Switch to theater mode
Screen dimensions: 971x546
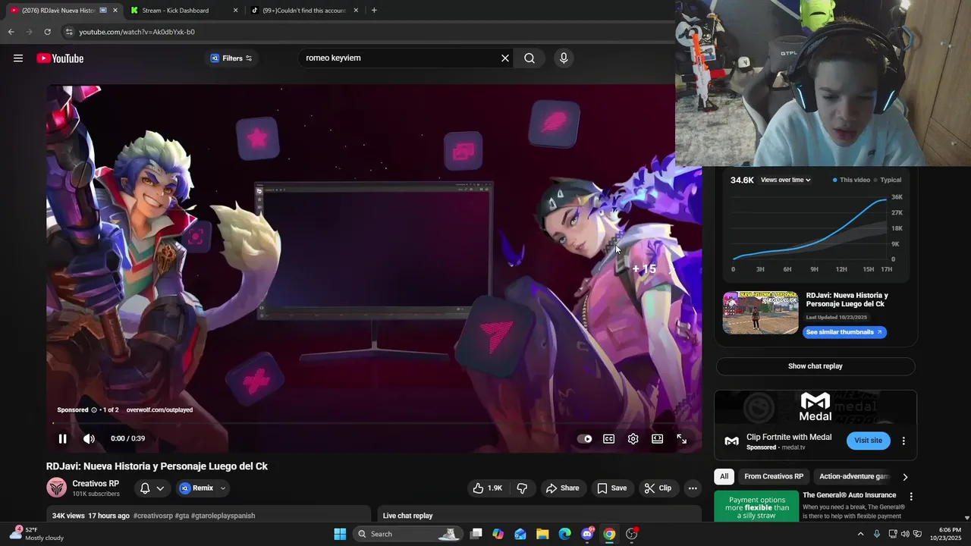point(658,438)
